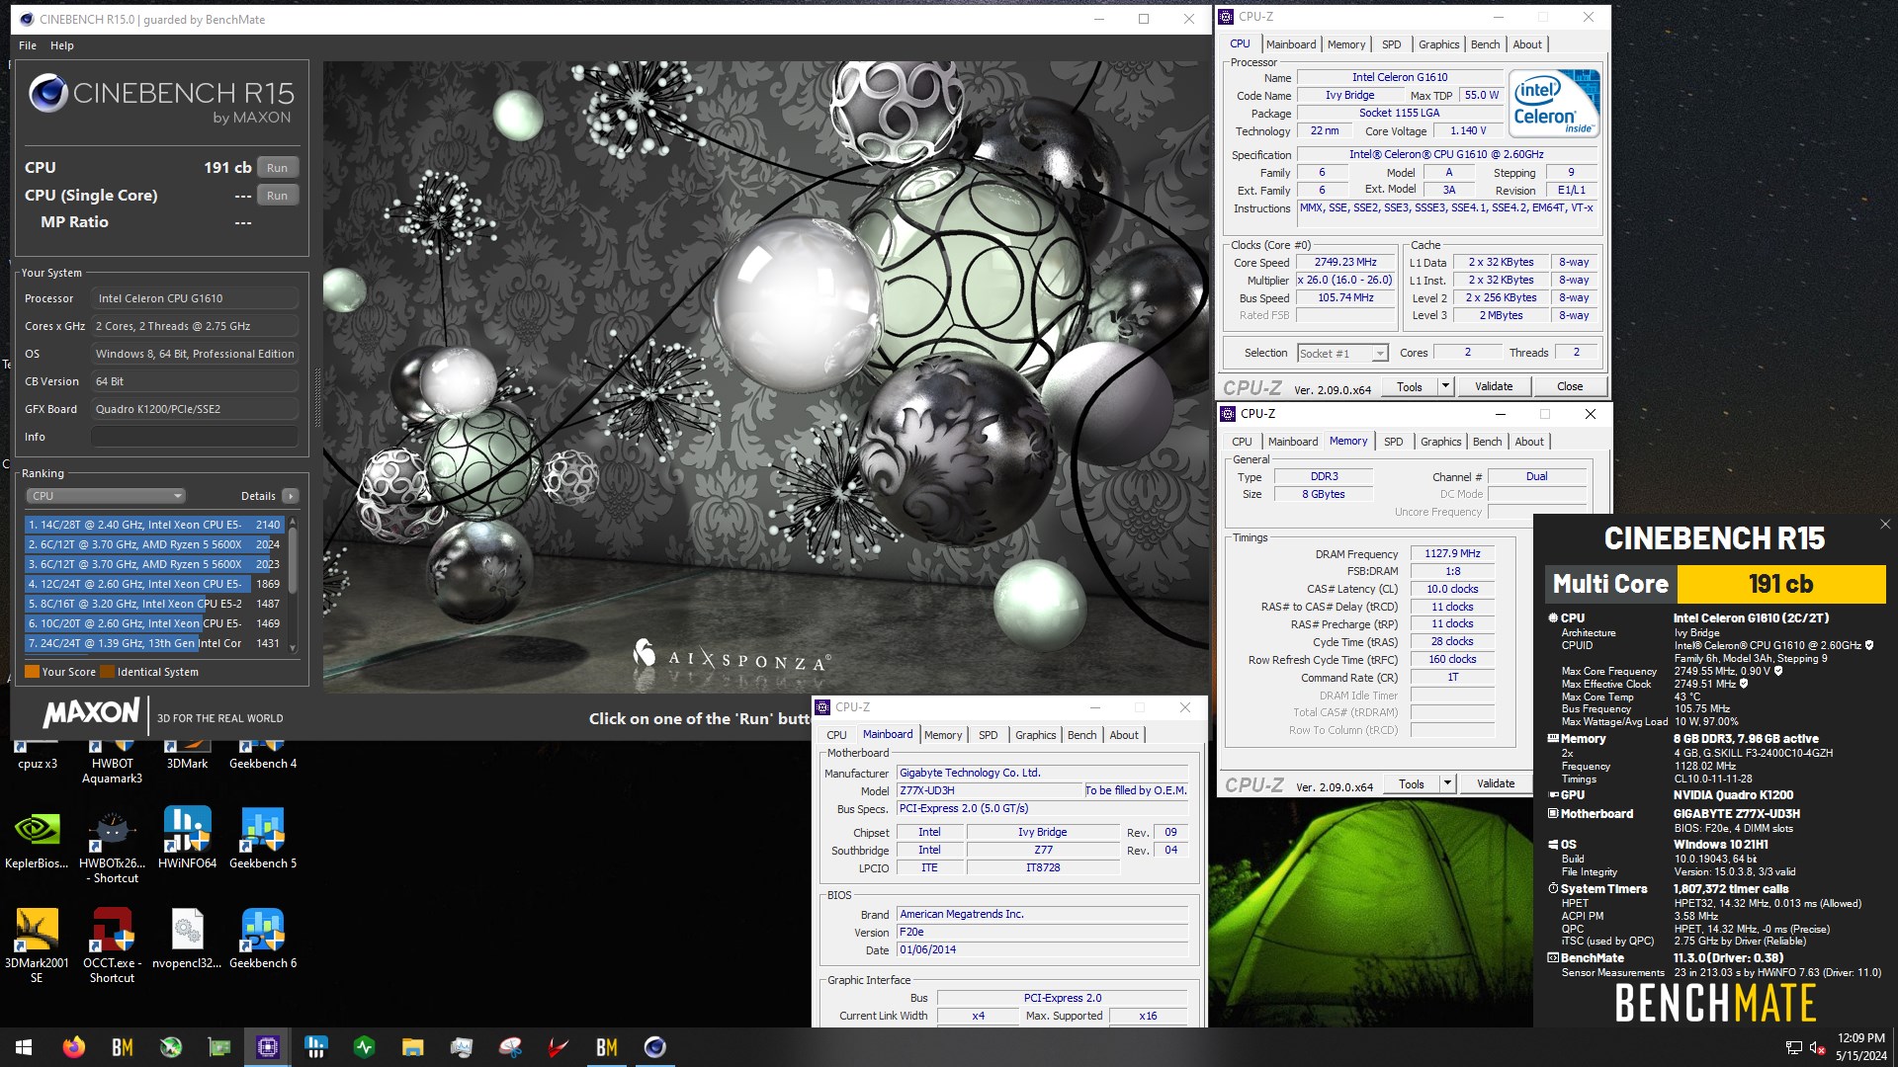
Task: Run the CPU benchmark in Cinebench
Action: [x=277, y=168]
